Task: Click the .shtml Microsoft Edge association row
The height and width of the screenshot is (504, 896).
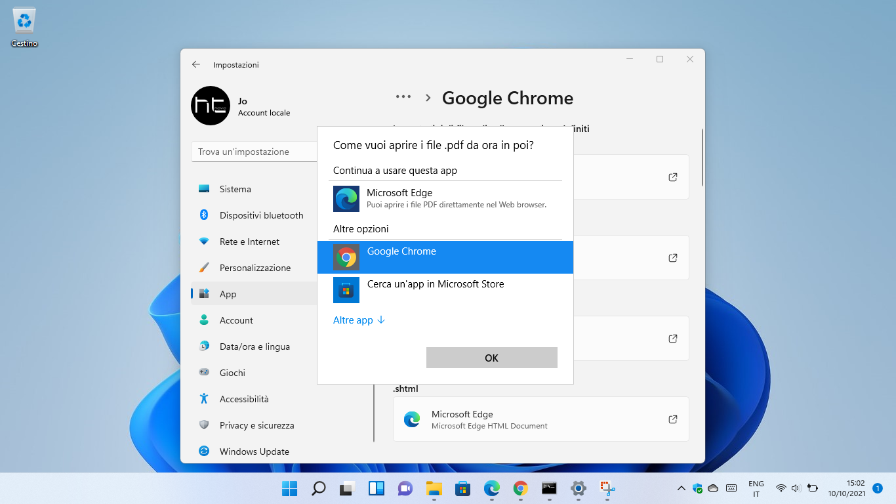Action: coord(541,419)
